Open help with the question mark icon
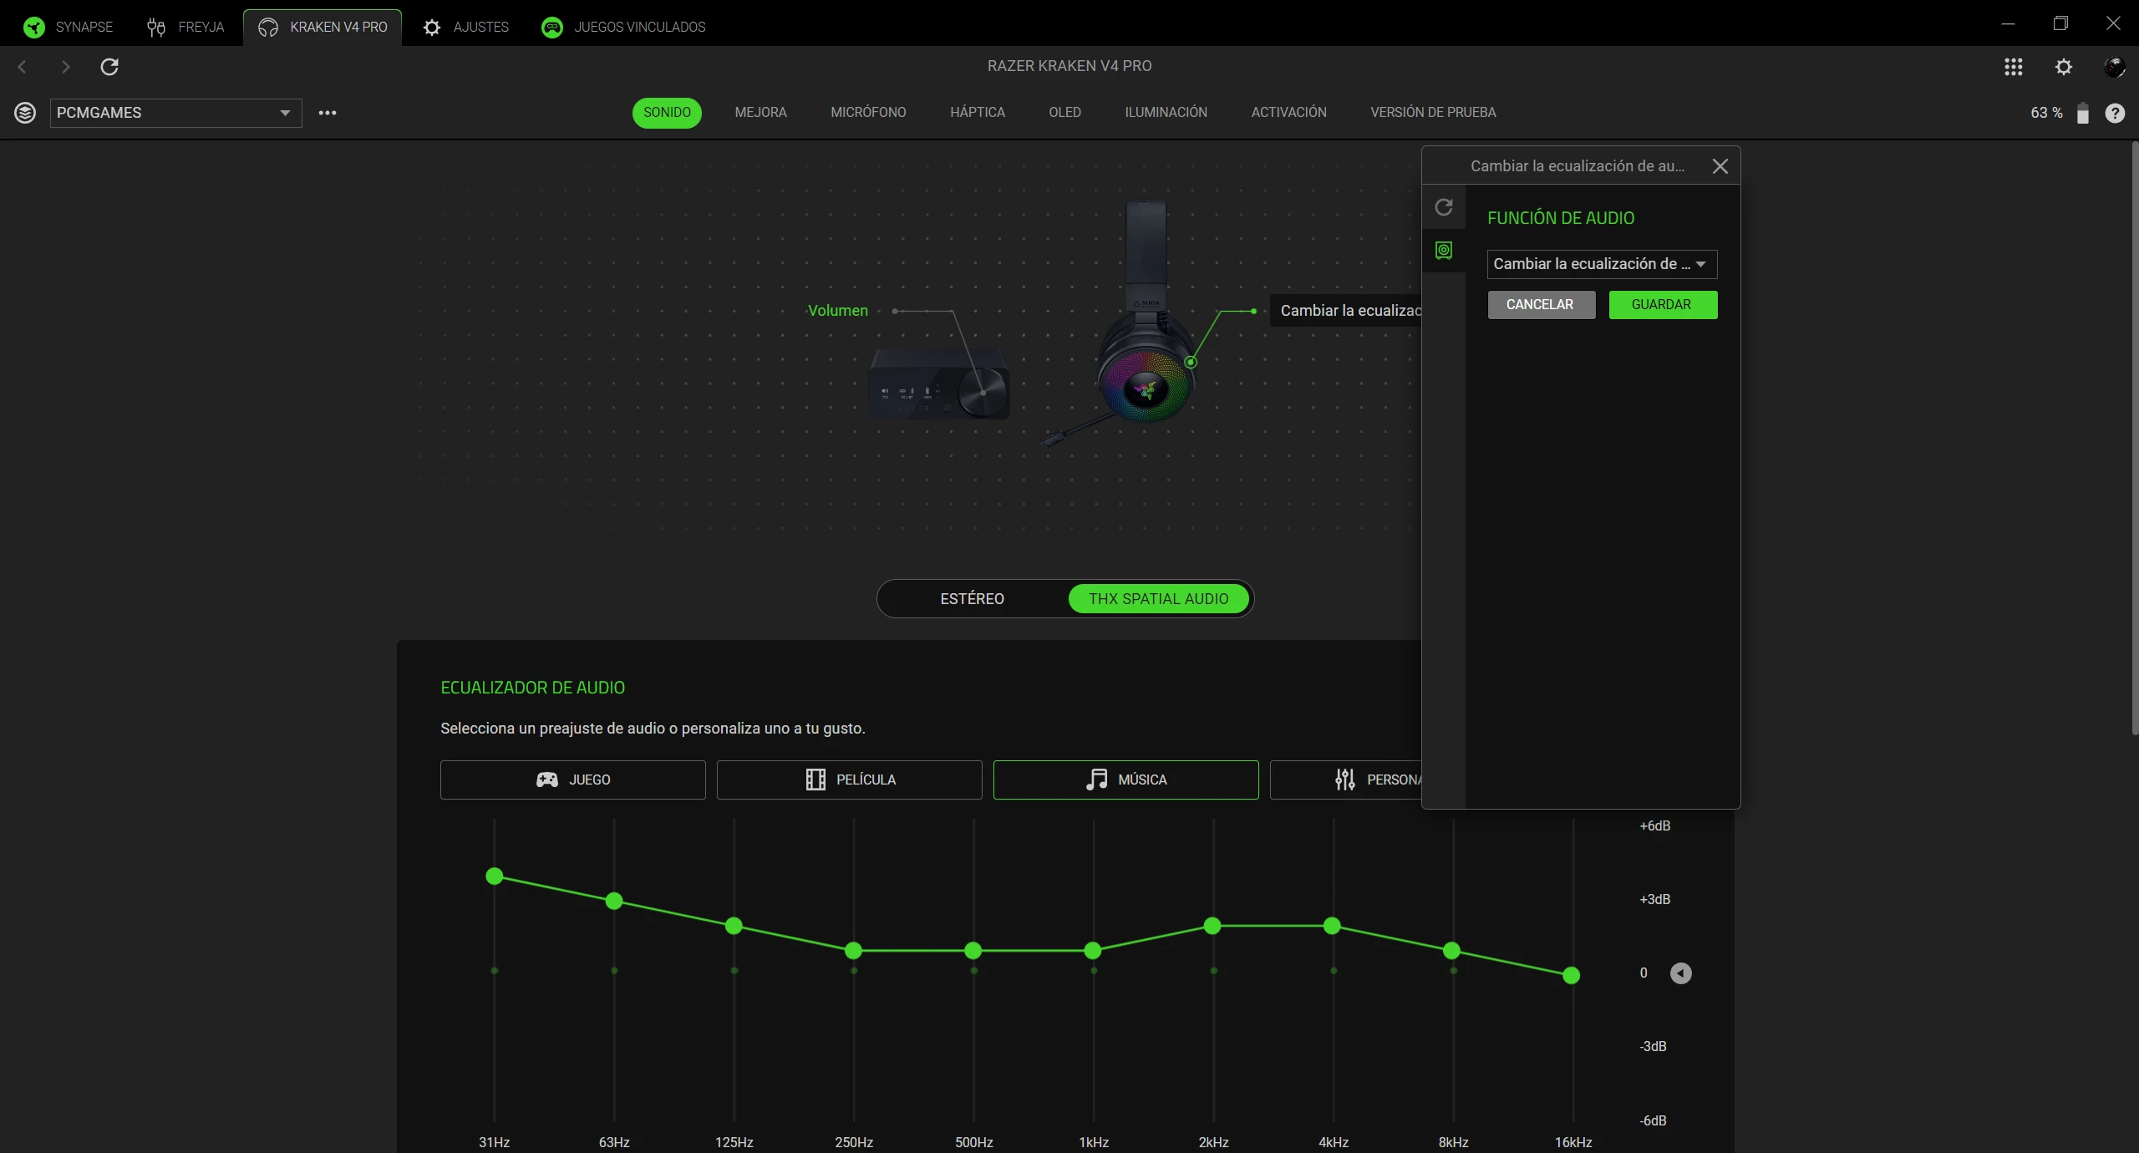 (x=2115, y=113)
